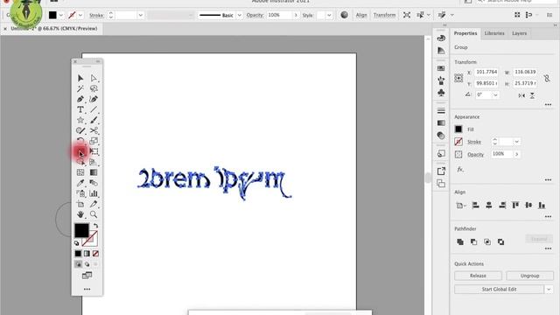Image resolution: width=560 pixels, height=315 pixels.
Task: Select the Blend tool
Action: click(94, 183)
